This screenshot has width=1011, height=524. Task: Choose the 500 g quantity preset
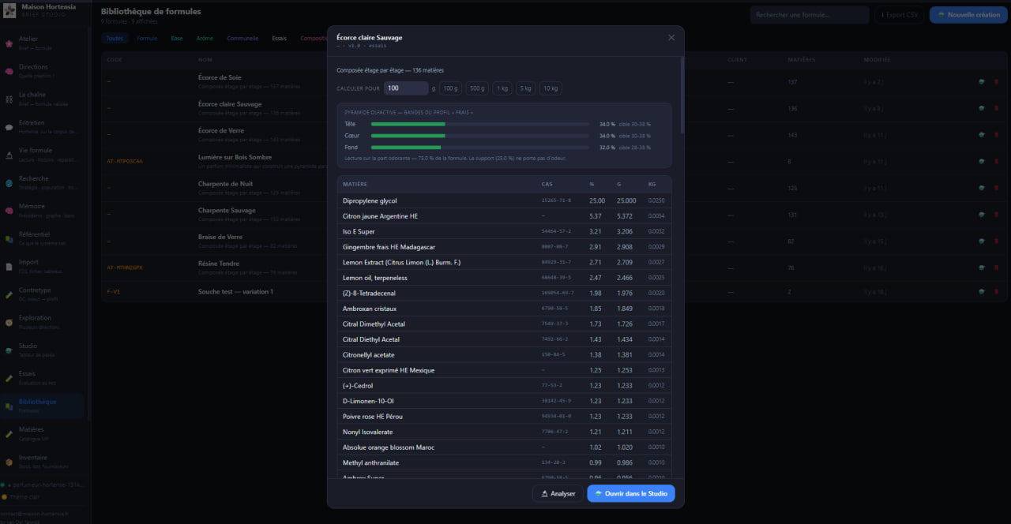click(x=477, y=88)
